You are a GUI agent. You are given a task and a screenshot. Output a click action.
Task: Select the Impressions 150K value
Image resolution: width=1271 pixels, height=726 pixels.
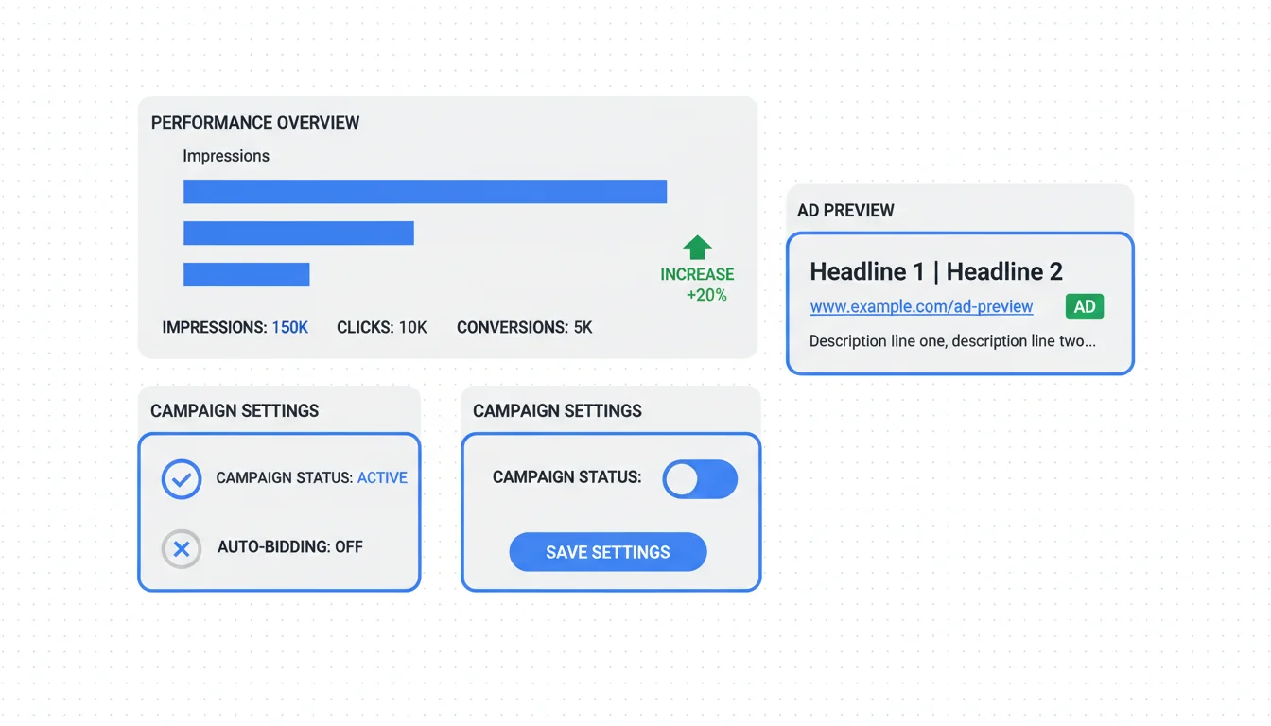[x=290, y=328]
